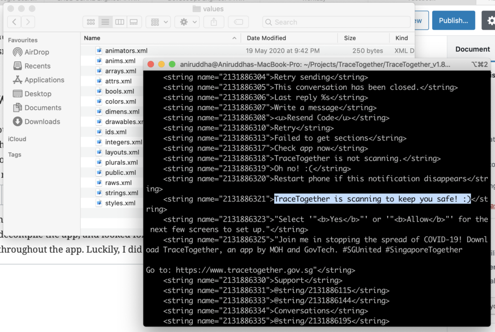Click the Edit Tags toolbar icon
The width and height of the screenshot is (495, 332).
click(x=238, y=22)
